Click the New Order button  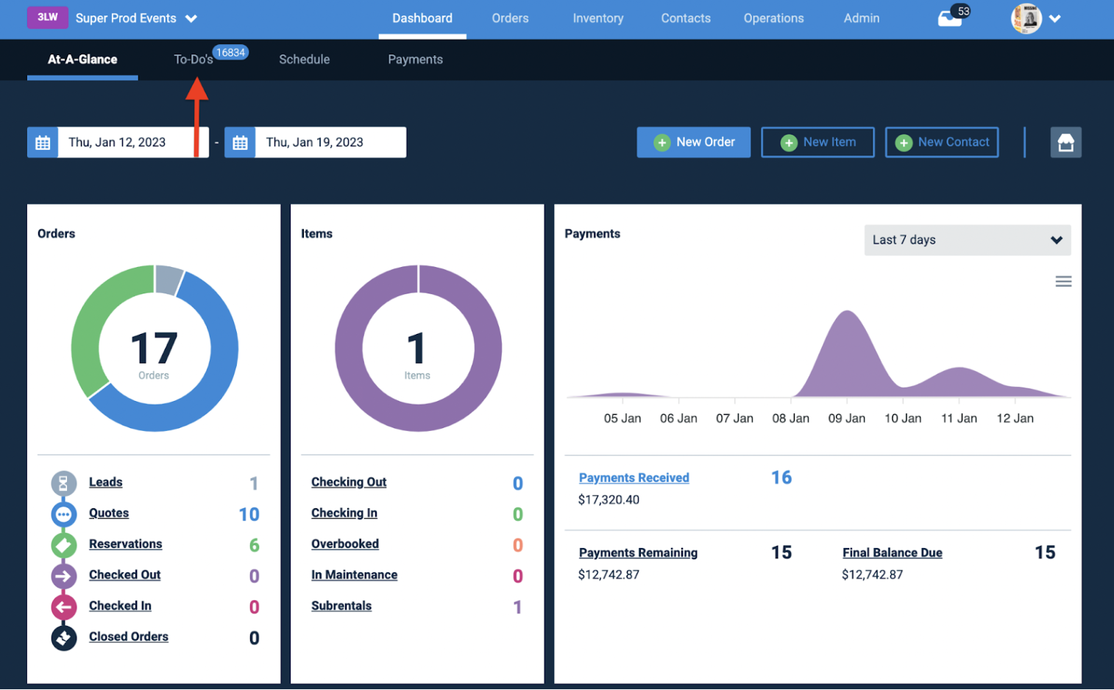point(693,142)
